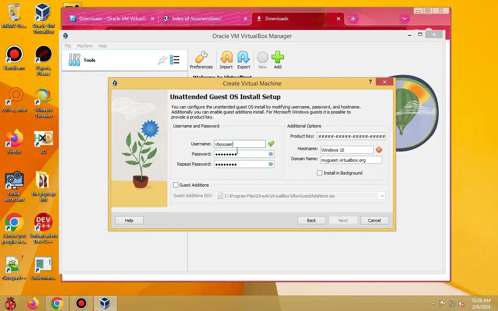Image resolution: width=498 pixels, height=311 pixels.
Task: Open ctrl+a, enter desktop shortcut
Action: coord(15,100)
